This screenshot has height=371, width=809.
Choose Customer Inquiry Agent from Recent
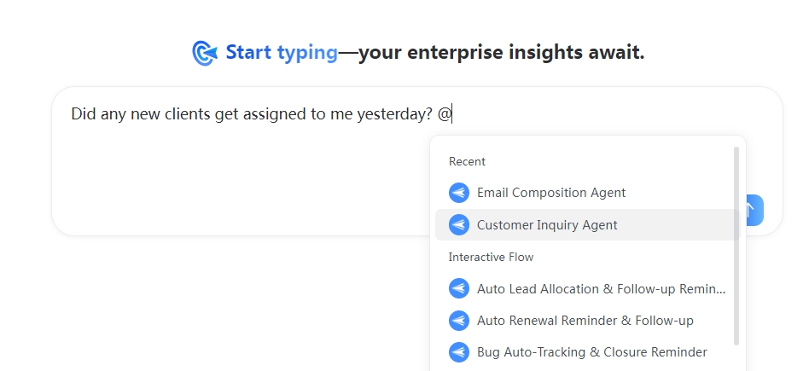pyautogui.click(x=588, y=225)
